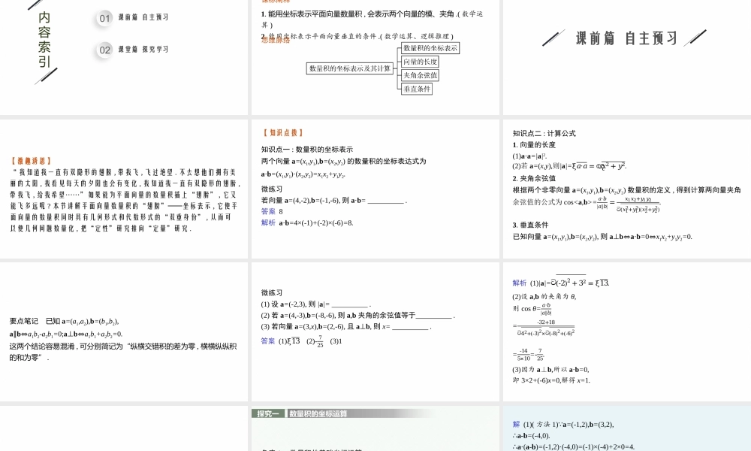Click the "夹角余弦值" flowchart node
The height and width of the screenshot is (451, 751).
[419, 75]
